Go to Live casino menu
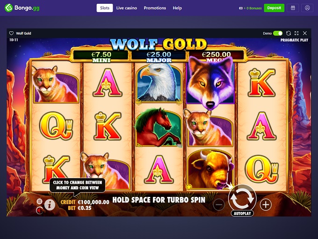 (127, 8)
